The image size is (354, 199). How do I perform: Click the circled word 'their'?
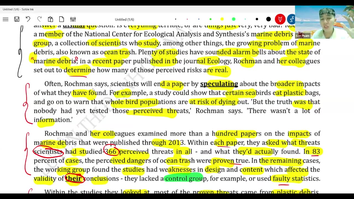[74, 179]
